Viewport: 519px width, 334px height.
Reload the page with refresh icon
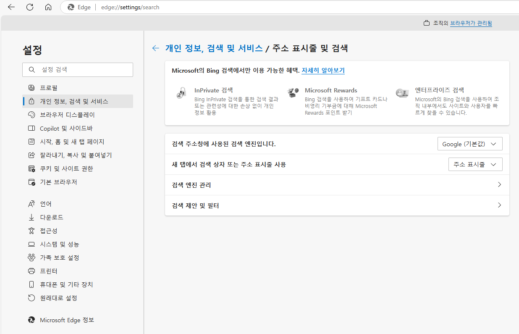click(x=30, y=7)
